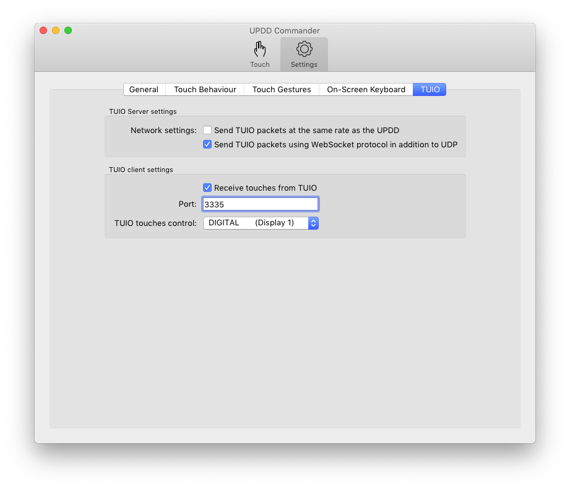This screenshot has width=570, height=489.
Task: Uncheck Receive touches from TUIO
Action: pos(207,188)
